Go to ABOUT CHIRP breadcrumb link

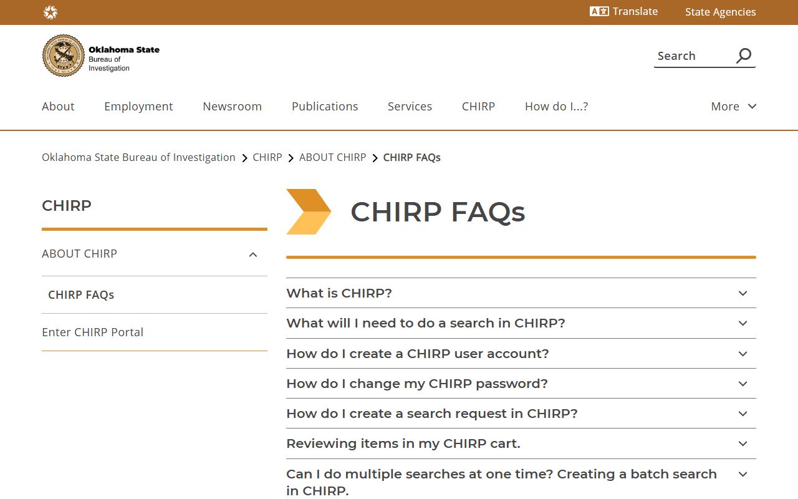click(332, 157)
